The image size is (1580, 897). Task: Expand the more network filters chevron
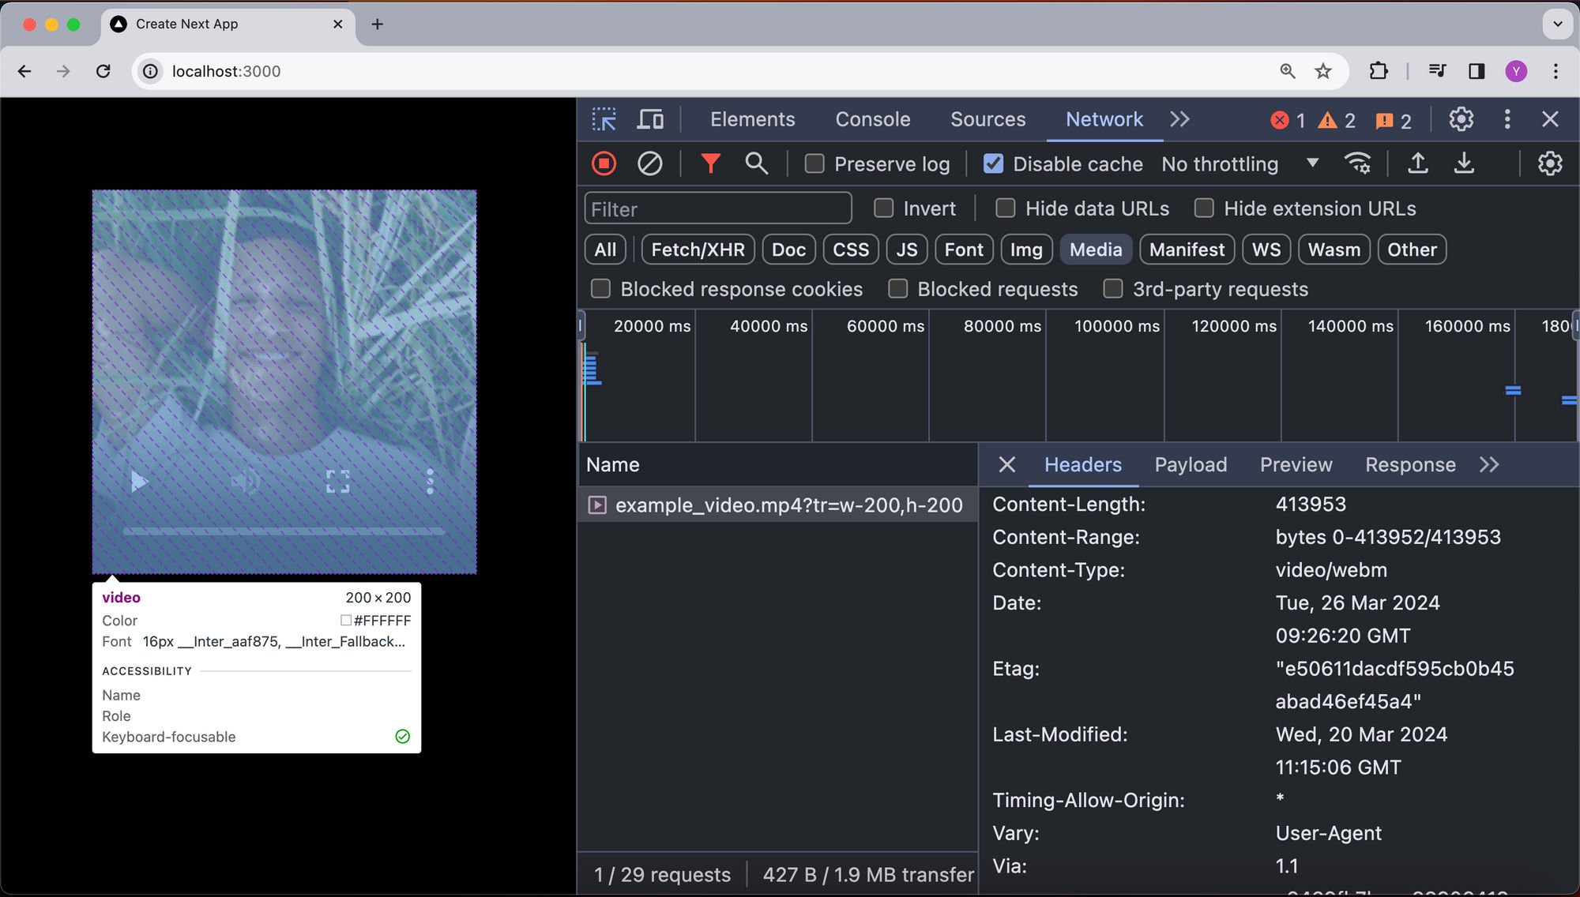point(1179,119)
